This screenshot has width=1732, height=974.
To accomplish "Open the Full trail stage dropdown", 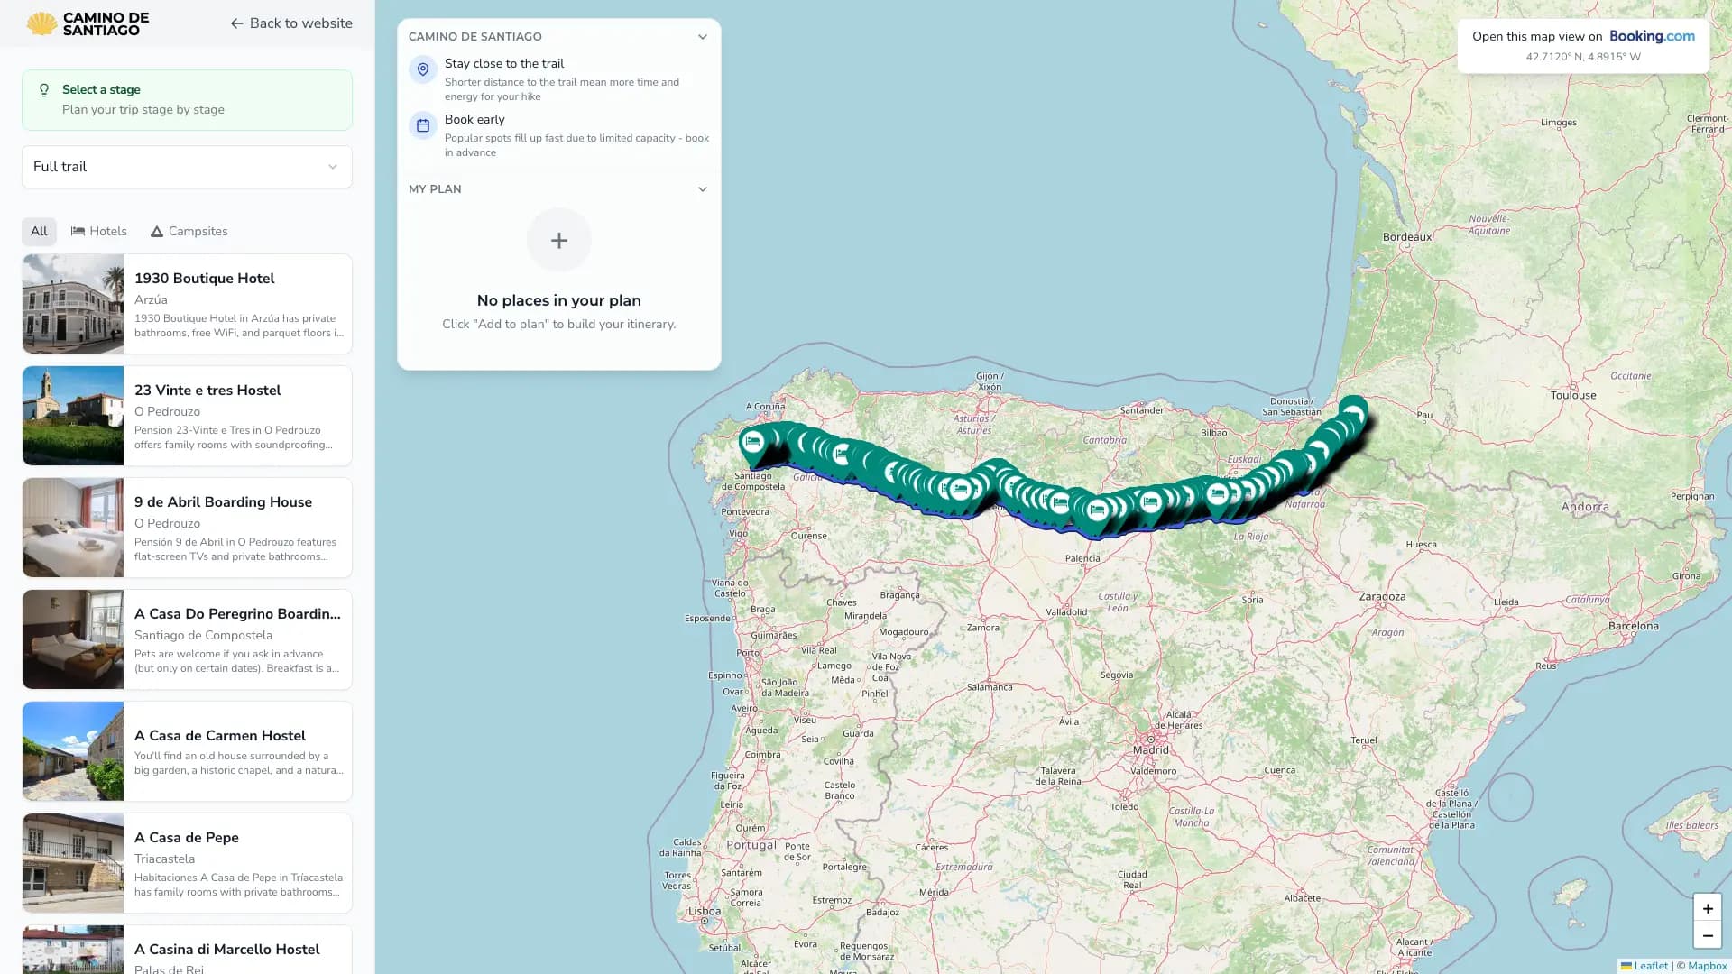I will tap(187, 167).
